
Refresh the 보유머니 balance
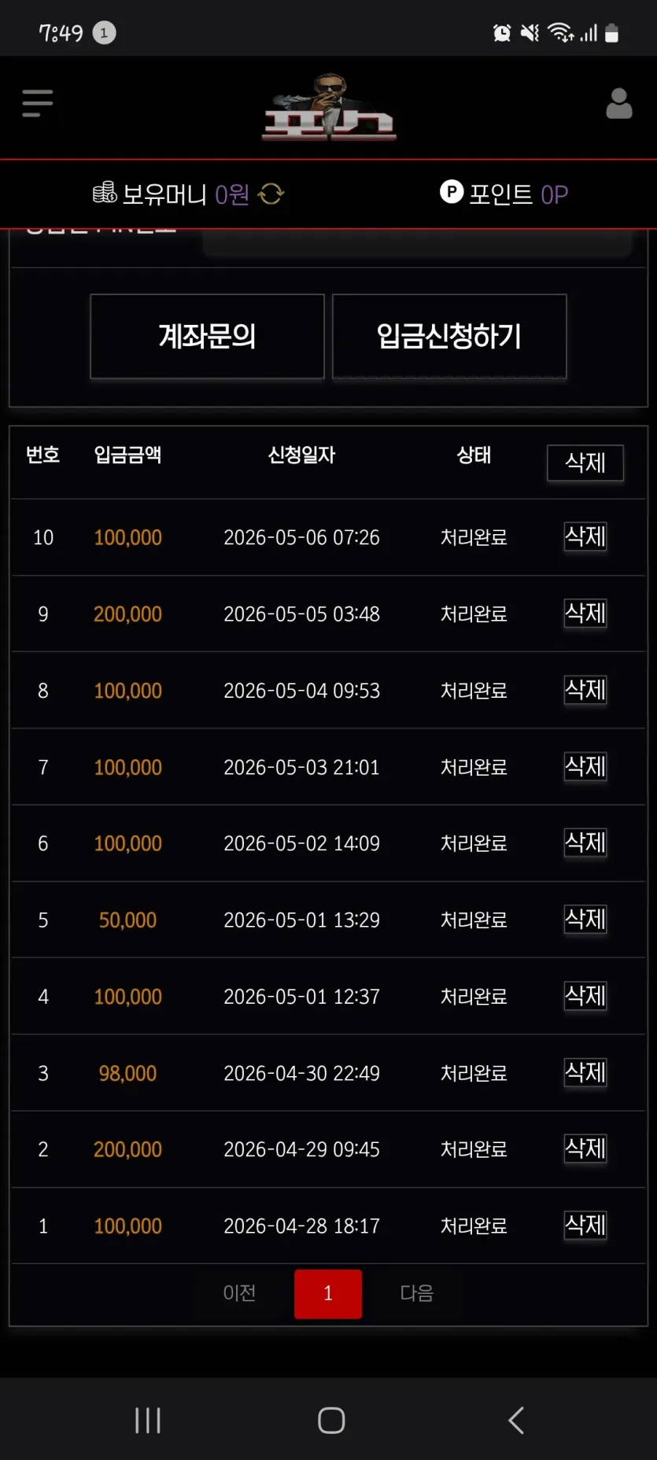tap(271, 194)
